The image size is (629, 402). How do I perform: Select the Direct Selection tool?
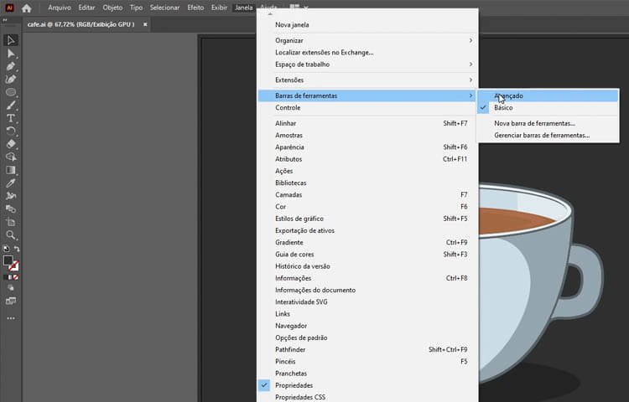coord(11,54)
